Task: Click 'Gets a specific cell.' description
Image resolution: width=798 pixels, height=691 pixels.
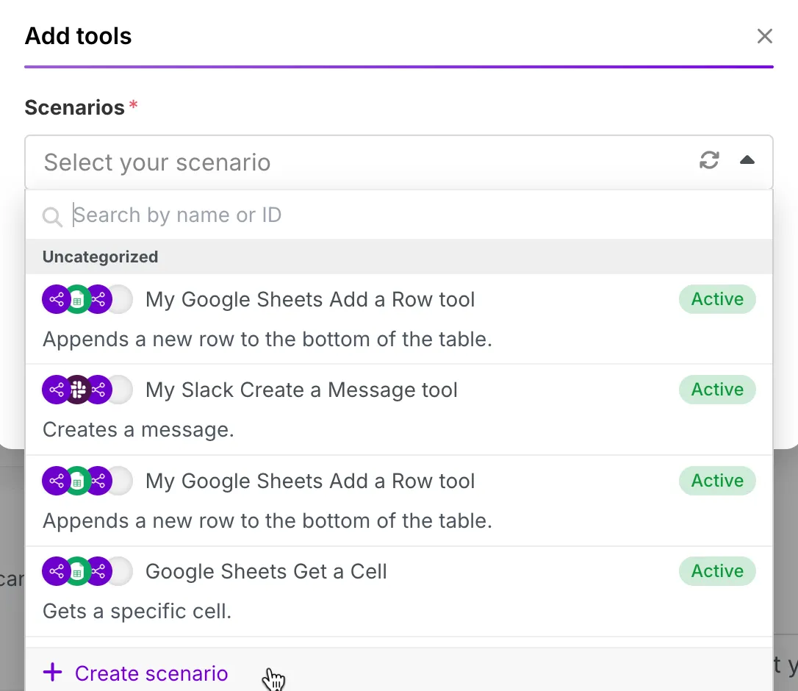Action: coord(137,611)
